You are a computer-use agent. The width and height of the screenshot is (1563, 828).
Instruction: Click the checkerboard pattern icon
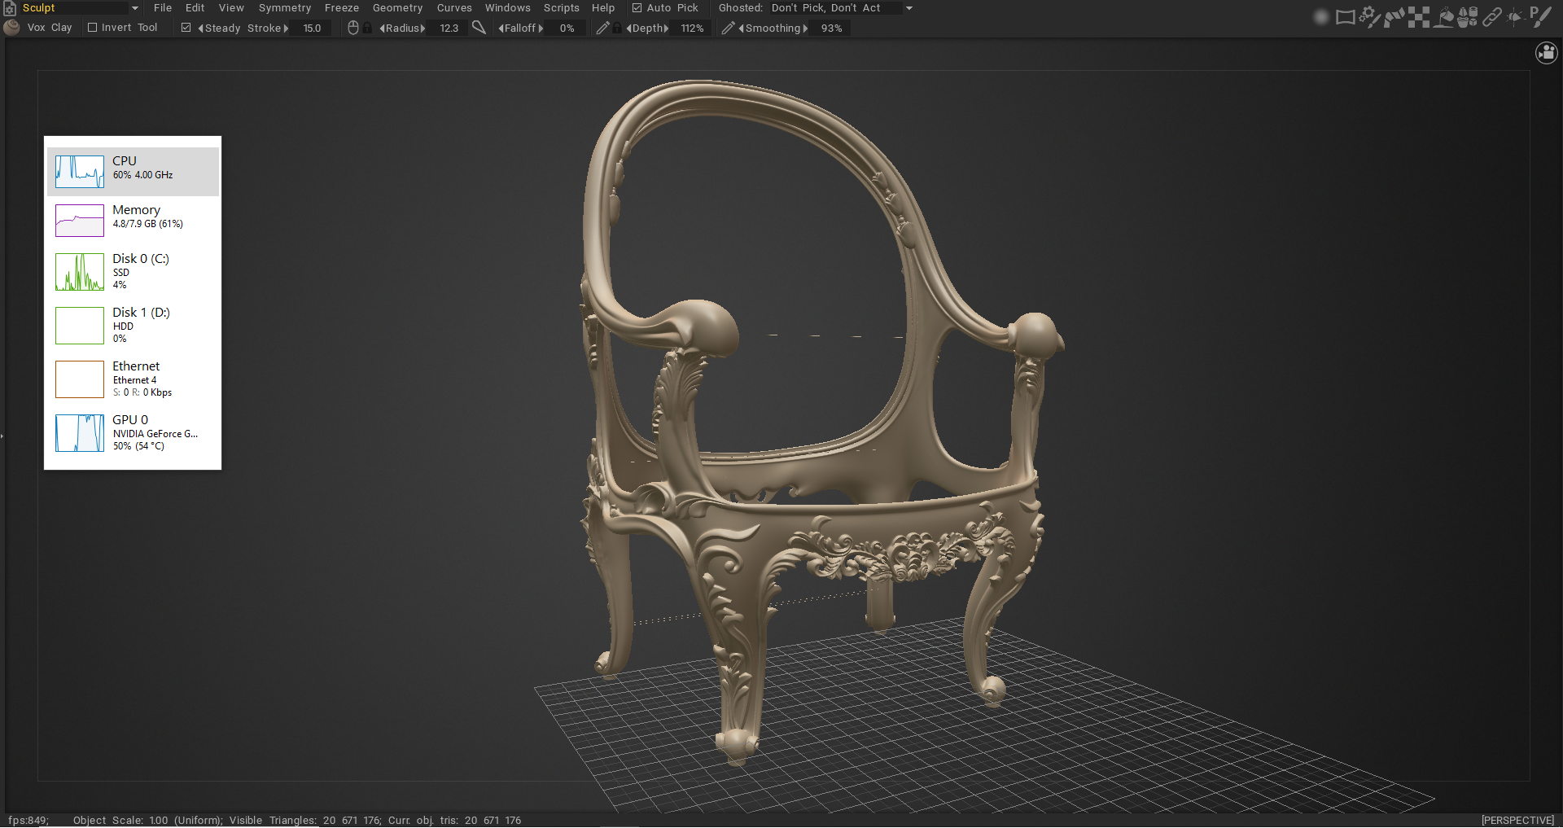(1419, 16)
